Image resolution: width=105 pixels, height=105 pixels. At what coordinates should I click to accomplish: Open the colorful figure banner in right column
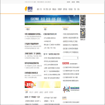pos(71,88)
